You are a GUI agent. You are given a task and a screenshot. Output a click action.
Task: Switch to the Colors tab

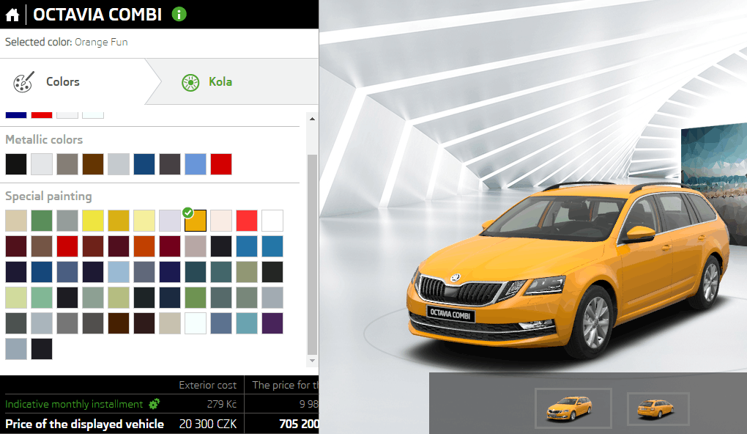[x=74, y=81]
